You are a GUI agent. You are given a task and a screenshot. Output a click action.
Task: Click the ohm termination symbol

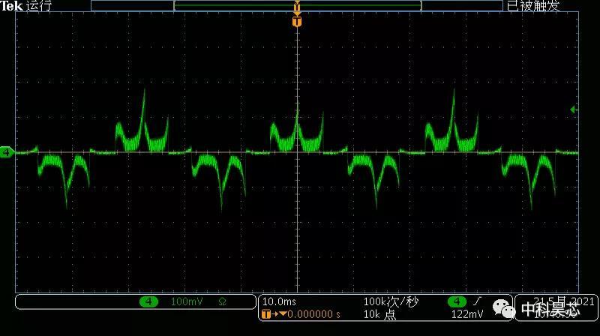coord(222,302)
